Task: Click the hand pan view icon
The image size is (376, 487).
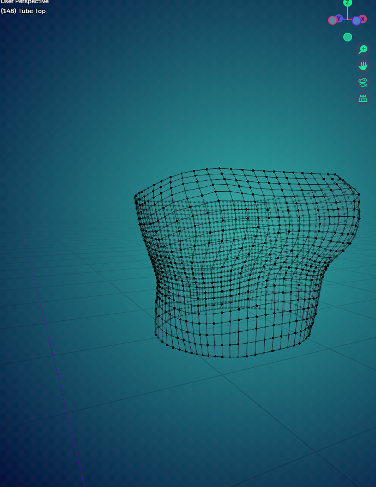Action: click(362, 66)
